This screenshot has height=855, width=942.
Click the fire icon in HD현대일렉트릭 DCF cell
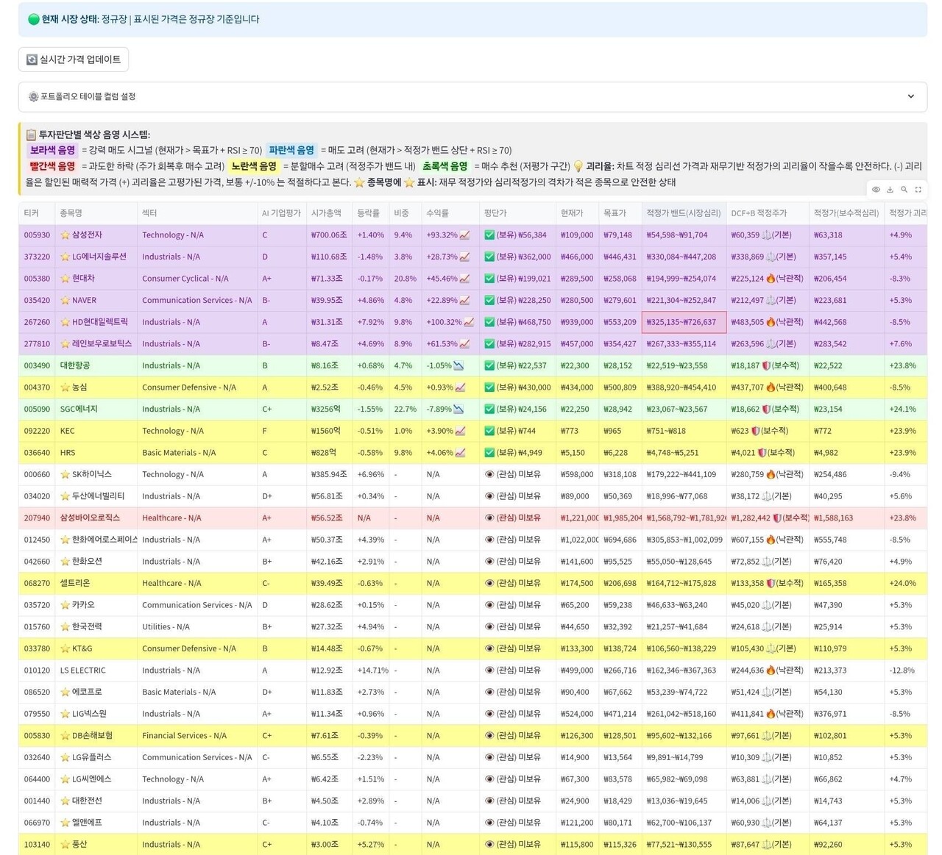[x=771, y=322]
